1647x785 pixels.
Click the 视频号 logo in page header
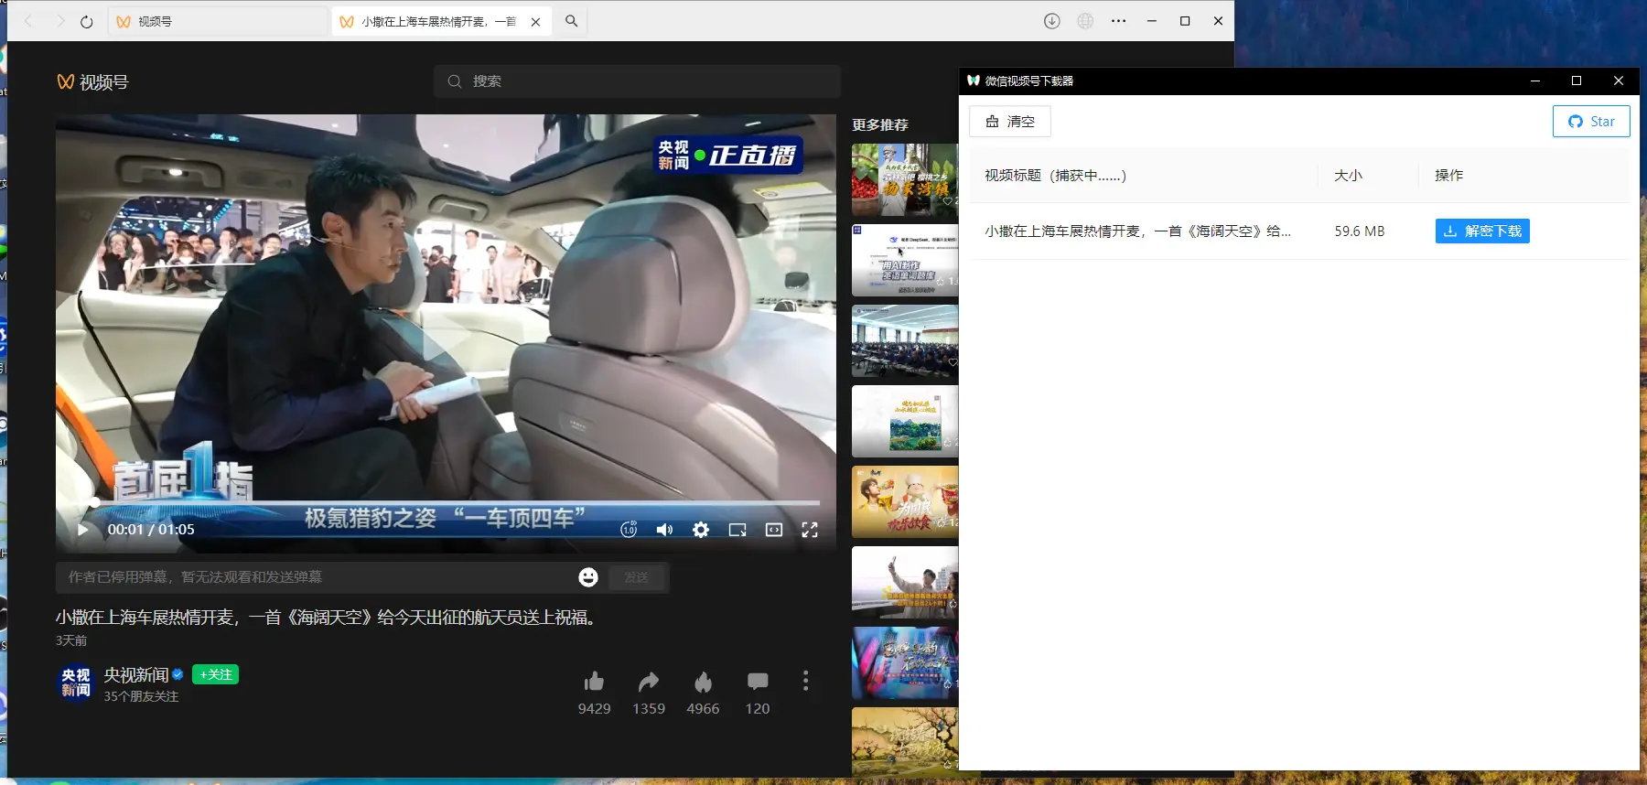pos(92,82)
